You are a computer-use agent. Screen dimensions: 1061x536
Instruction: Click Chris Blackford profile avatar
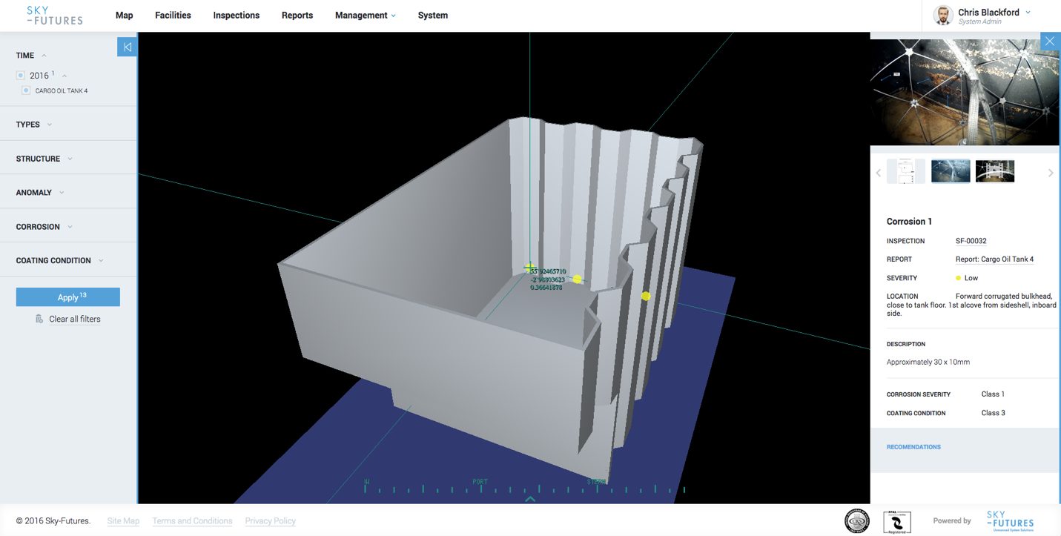[943, 16]
